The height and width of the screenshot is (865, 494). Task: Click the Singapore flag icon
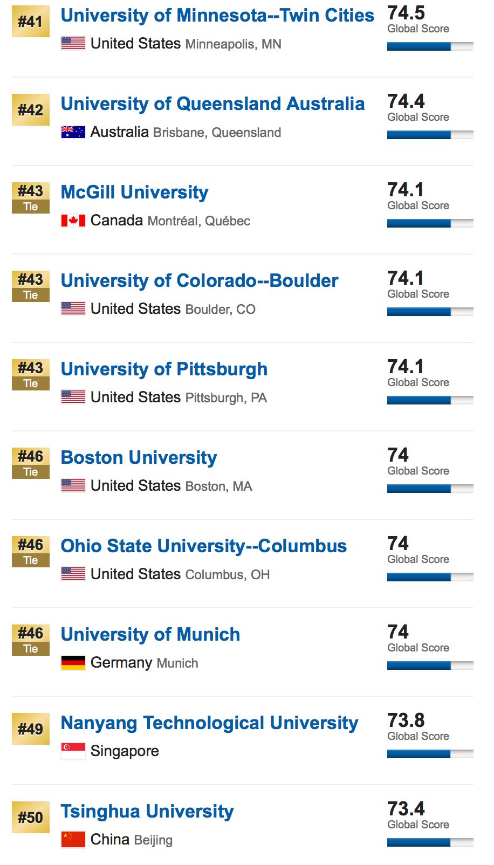[x=73, y=751]
